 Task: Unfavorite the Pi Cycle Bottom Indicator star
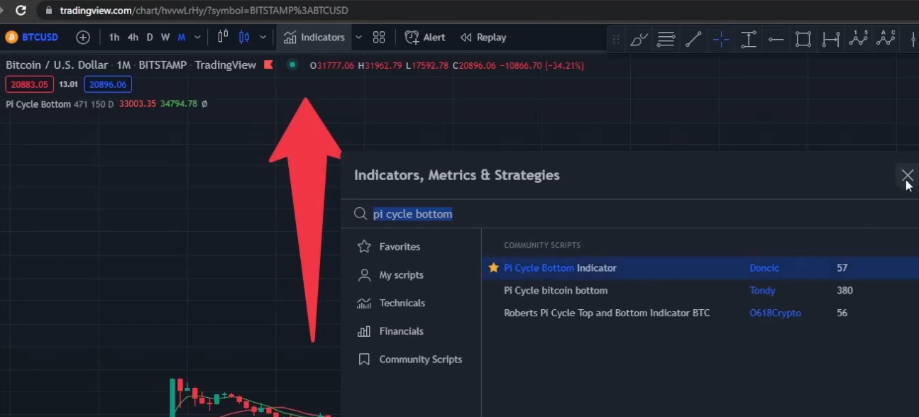tap(494, 268)
